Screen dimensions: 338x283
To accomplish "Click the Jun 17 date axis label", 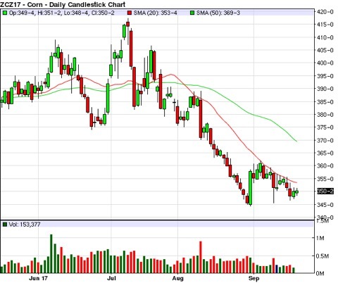I will [x=38, y=279].
